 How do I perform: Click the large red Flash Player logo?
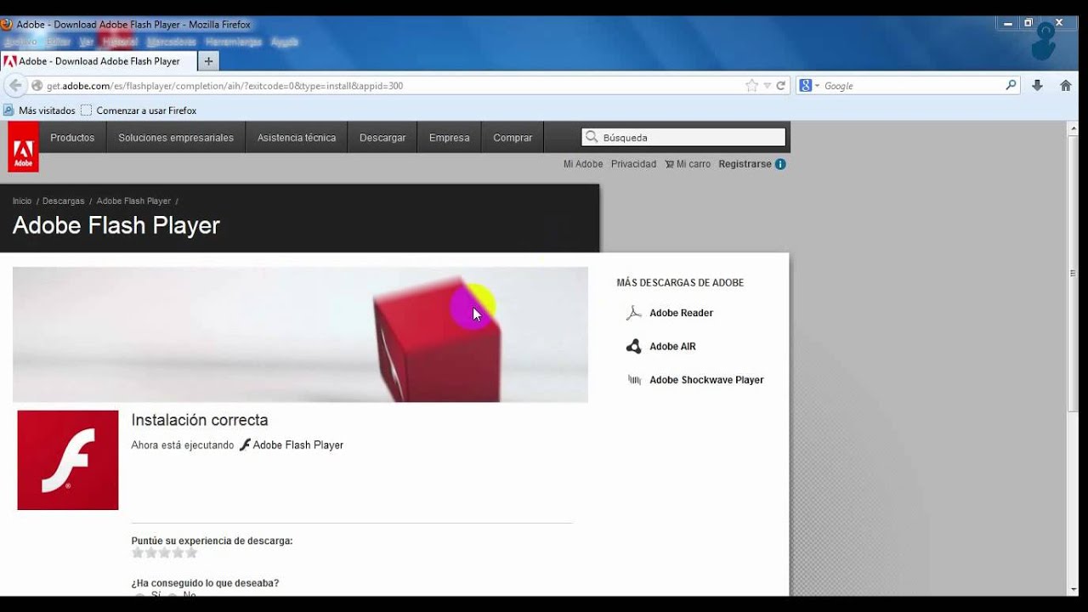coord(68,460)
